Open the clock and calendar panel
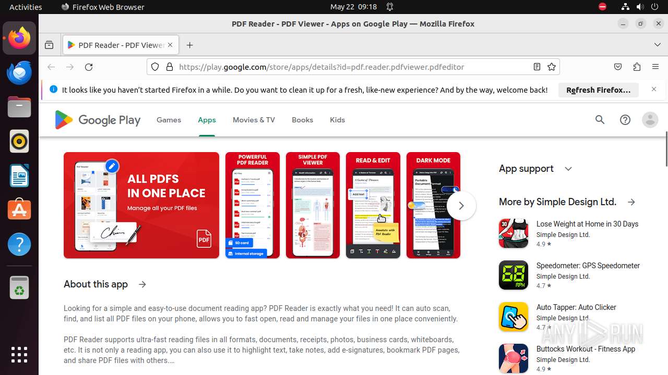The width and height of the screenshot is (668, 375). [x=353, y=7]
